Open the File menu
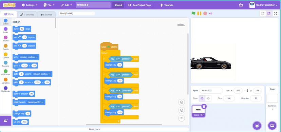 pyautogui.click(x=49, y=5)
